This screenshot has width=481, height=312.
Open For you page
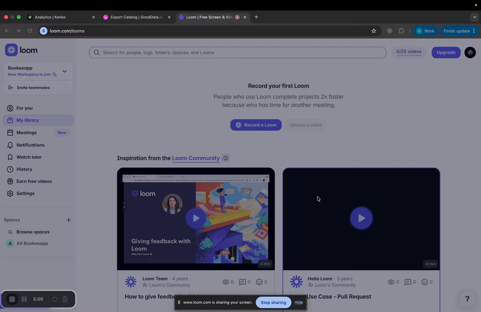24,108
